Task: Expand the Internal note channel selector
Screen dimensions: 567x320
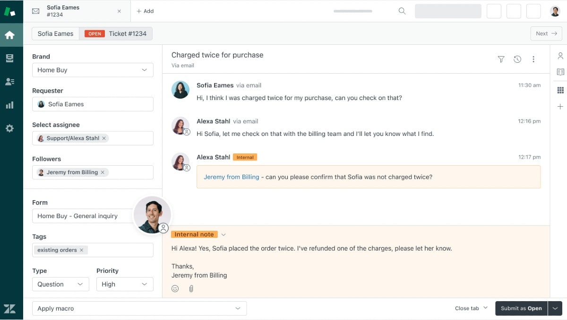Action: pyautogui.click(x=223, y=234)
